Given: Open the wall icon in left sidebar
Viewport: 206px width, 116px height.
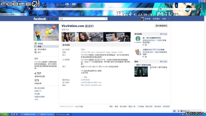Looking at the screenshot, I should 35,43.
